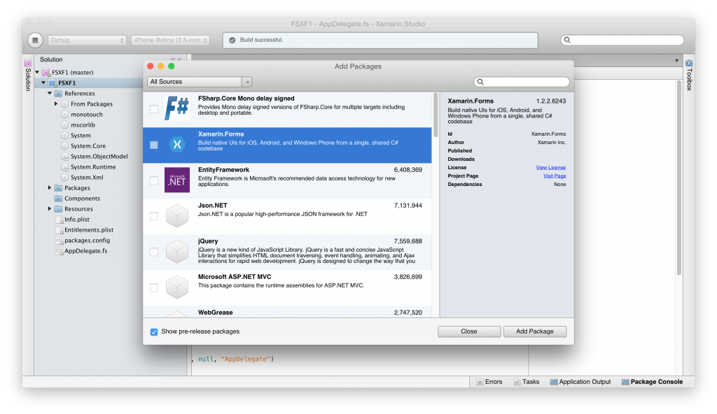Click the FSharp.Core F# package icon
This screenshot has width=717, height=414.
click(x=177, y=108)
